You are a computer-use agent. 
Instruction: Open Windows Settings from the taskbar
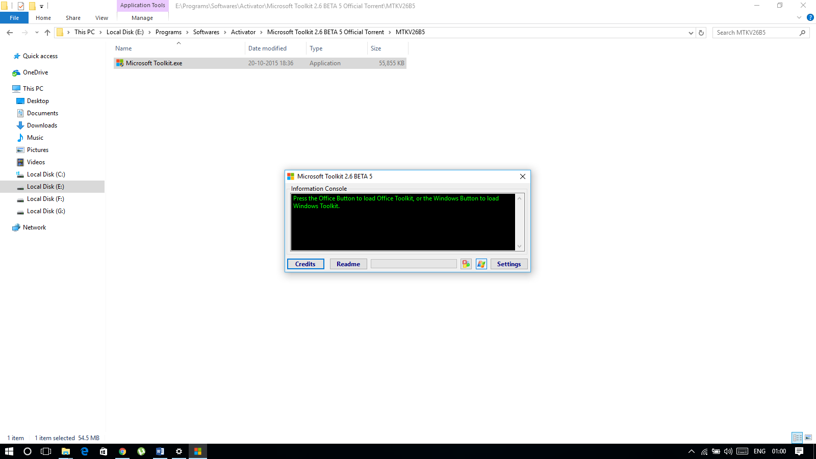pyautogui.click(x=178, y=451)
